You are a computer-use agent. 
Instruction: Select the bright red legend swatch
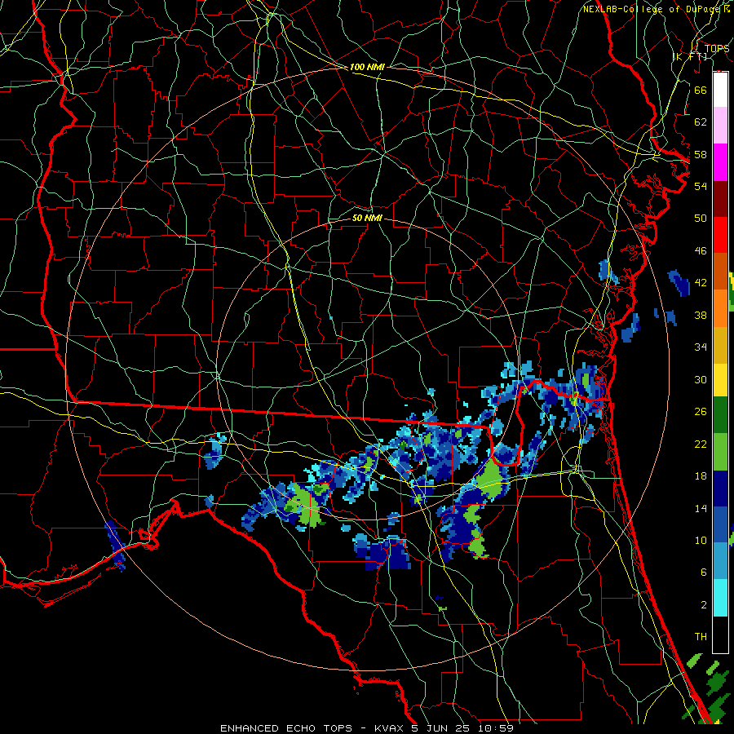720,235
